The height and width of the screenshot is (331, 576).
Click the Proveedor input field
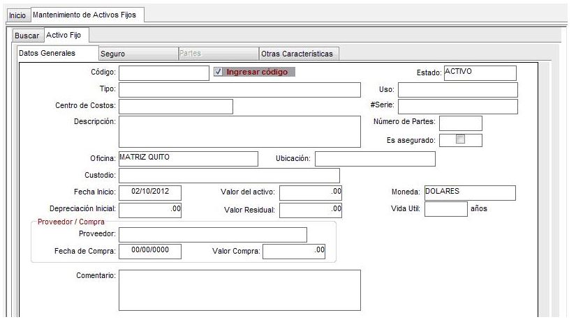pyautogui.click(x=212, y=235)
